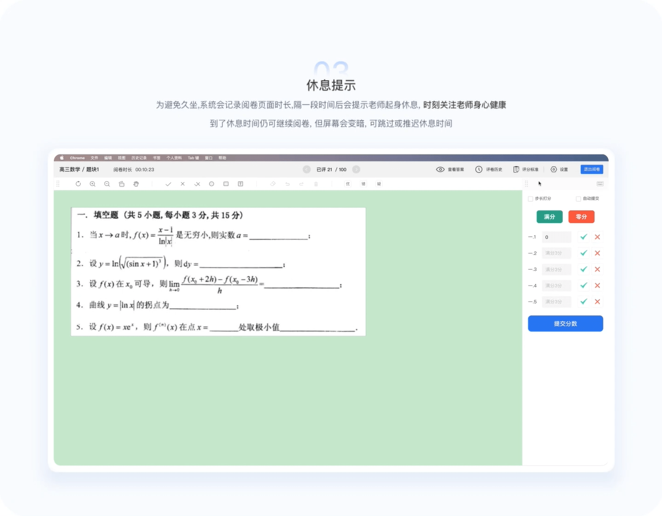662x516 pixels.
Task: Select the eraser tool
Action: 273,183
